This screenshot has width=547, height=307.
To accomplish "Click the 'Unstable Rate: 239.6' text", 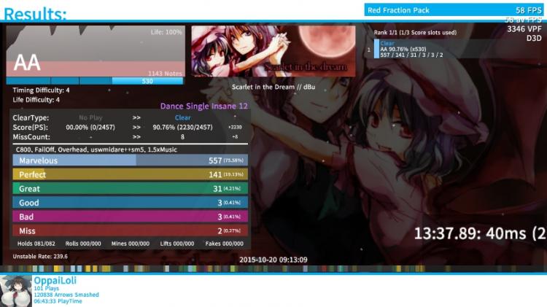I will 40,257.
